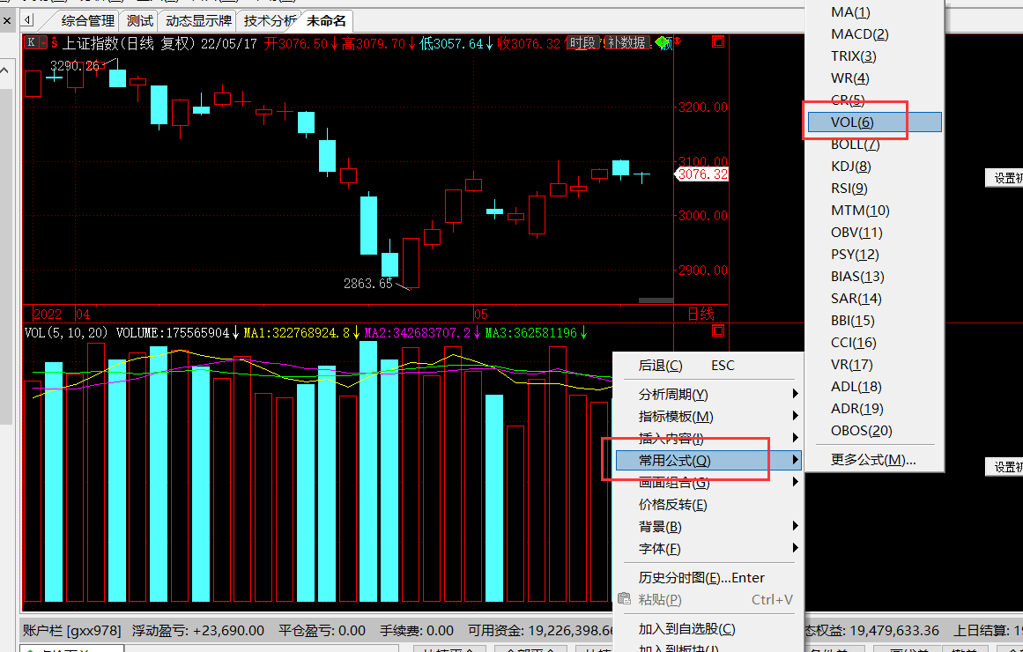Expand the 指标模板(M) submenu arrow
The height and width of the screenshot is (652, 1023).
[795, 416]
